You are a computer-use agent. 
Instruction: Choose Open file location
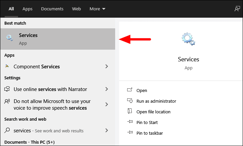click(154, 112)
